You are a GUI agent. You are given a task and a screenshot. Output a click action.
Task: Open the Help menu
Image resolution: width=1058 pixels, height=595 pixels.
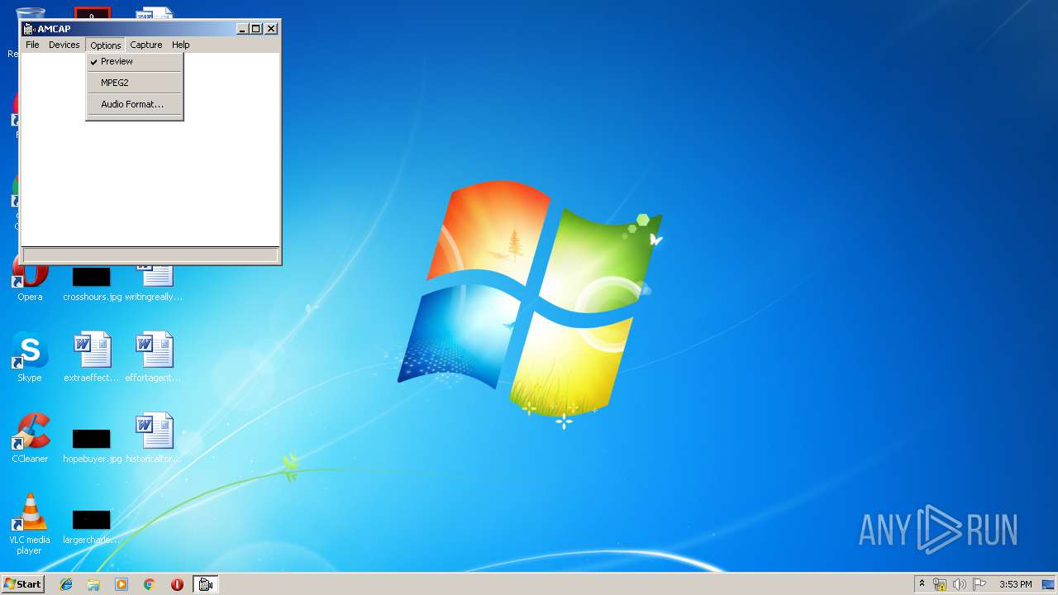pyautogui.click(x=181, y=45)
